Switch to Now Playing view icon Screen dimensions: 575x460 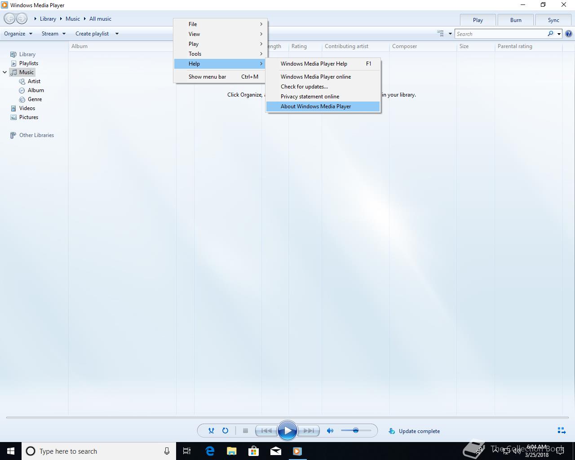pos(562,430)
